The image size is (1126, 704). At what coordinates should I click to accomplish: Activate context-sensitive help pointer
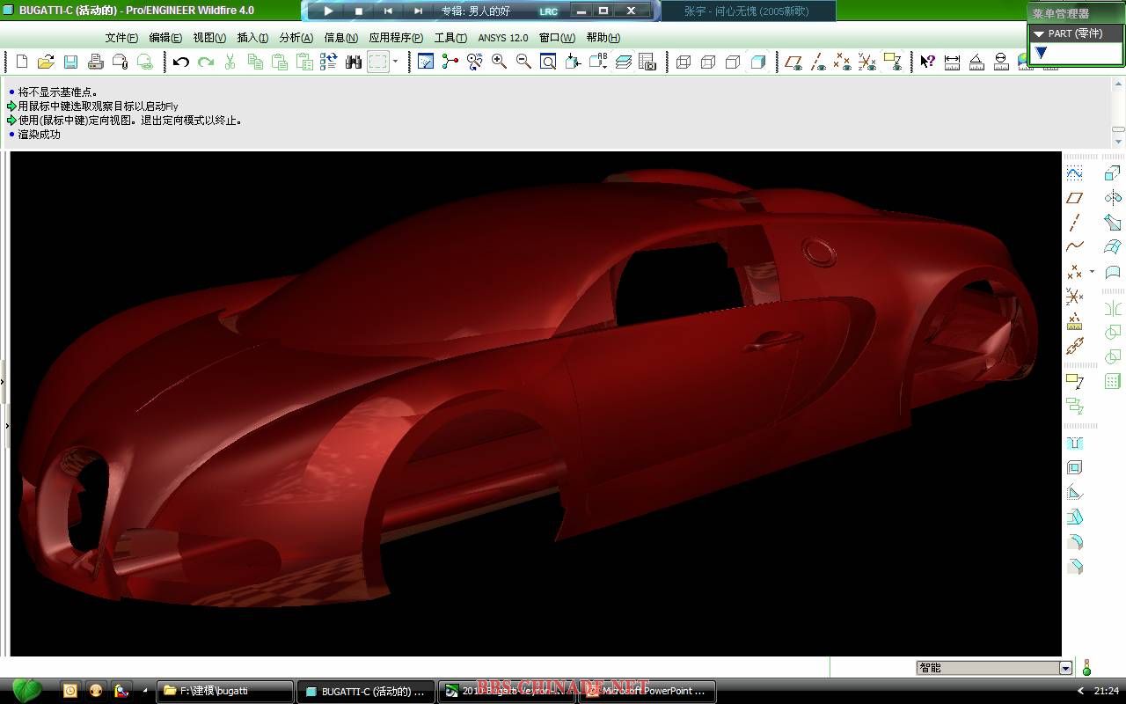(927, 62)
